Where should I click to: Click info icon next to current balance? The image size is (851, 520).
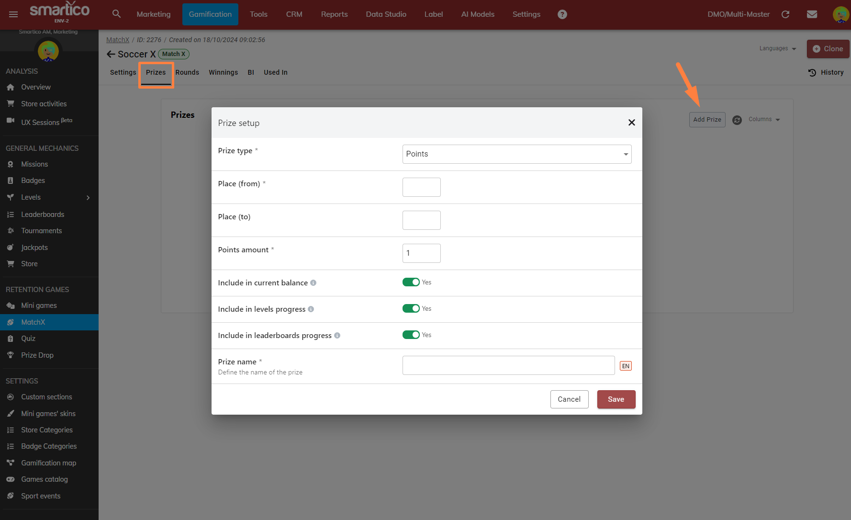(313, 283)
